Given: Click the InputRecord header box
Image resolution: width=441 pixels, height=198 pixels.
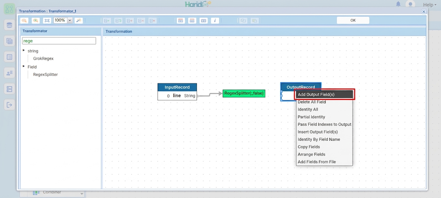Looking at the screenshot, I should (177, 87).
